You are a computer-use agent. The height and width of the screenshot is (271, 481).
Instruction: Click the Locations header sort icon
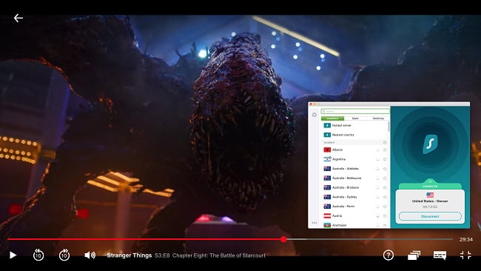(385, 142)
